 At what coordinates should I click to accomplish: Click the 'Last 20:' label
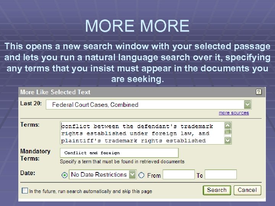pyautogui.click(x=31, y=103)
